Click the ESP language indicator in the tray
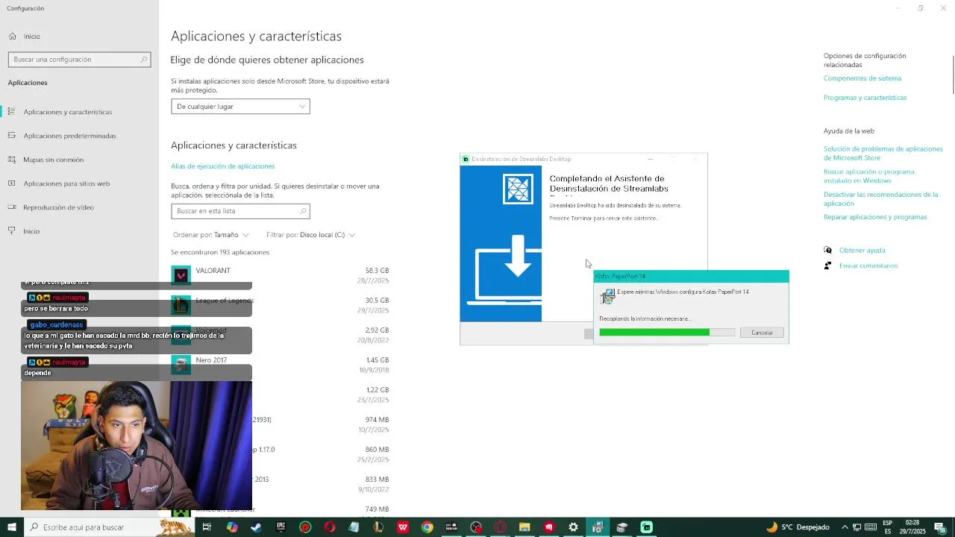955x537 pixels. (887, 527)
